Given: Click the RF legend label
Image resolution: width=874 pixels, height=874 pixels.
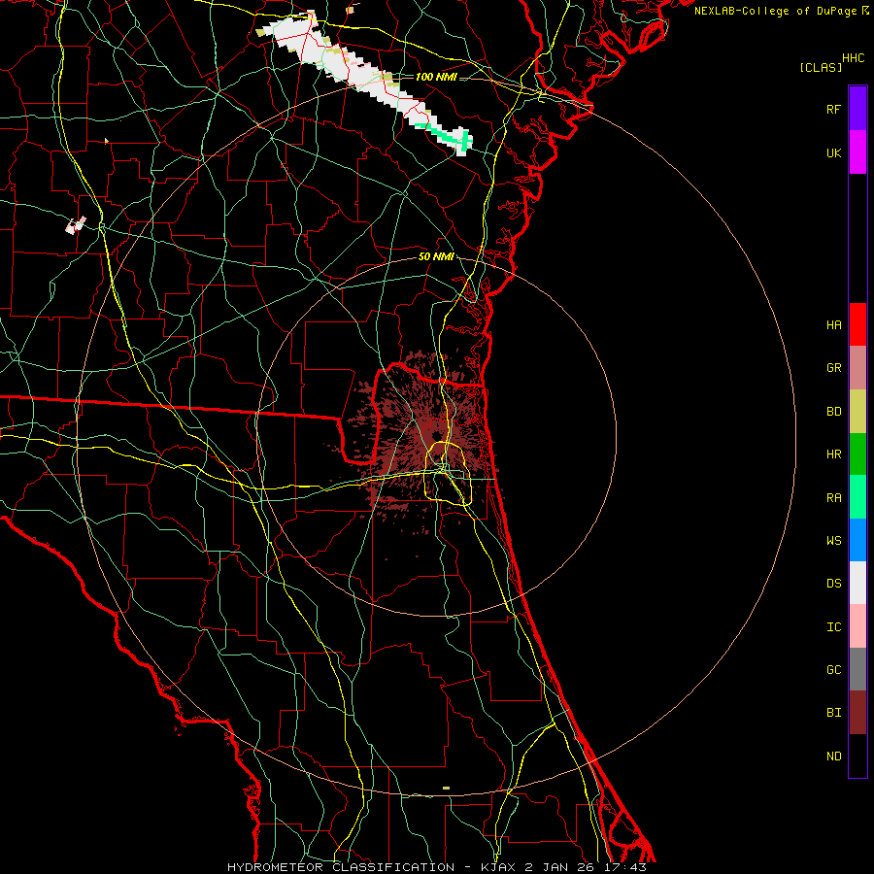Looking at the screenshot, I should [834, 109].
